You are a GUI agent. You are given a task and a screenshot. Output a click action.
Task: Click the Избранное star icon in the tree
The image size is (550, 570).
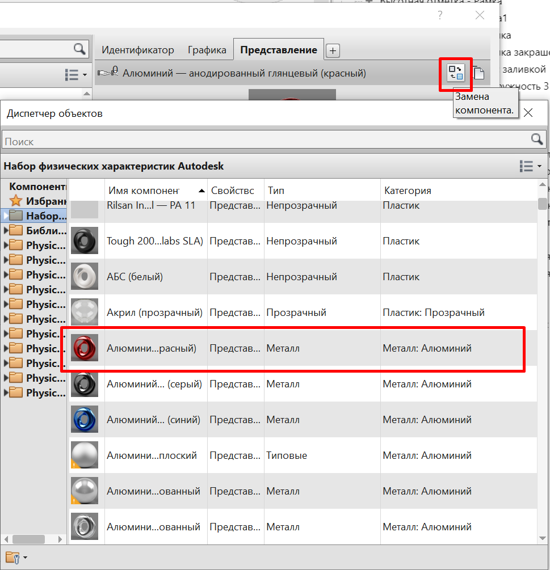(16, 201)
